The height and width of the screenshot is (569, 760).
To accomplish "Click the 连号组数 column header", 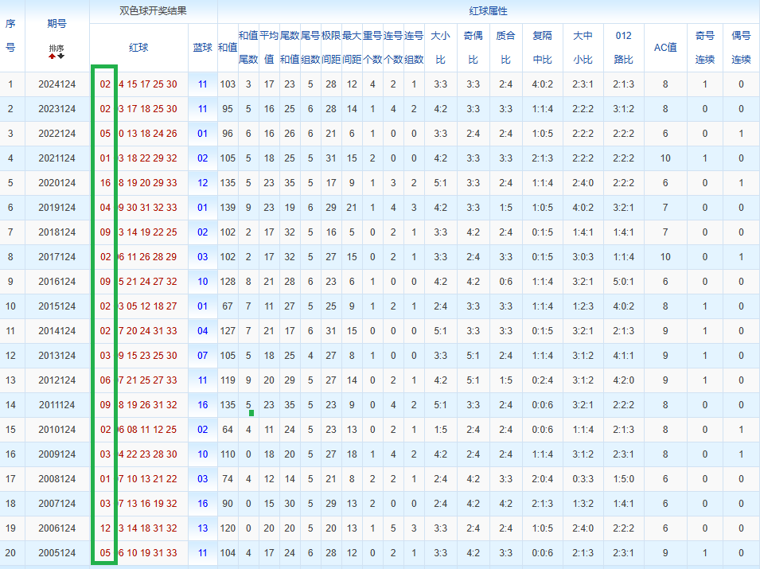I will click(x=414, y=48).
